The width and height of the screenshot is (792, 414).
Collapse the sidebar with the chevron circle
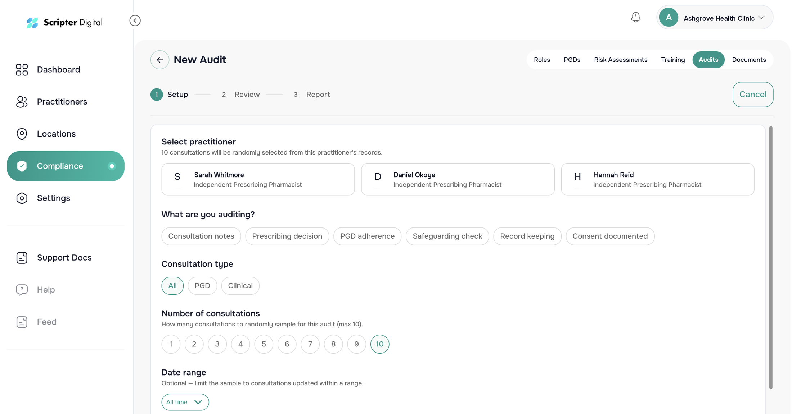tap(135, 20)
